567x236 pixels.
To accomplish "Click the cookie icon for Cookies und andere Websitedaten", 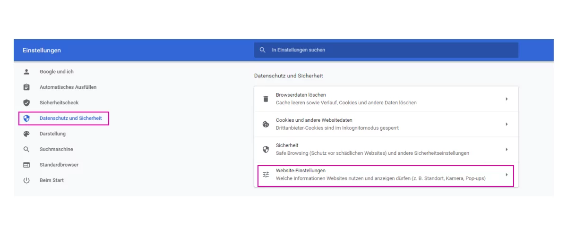I will point(266,125).
